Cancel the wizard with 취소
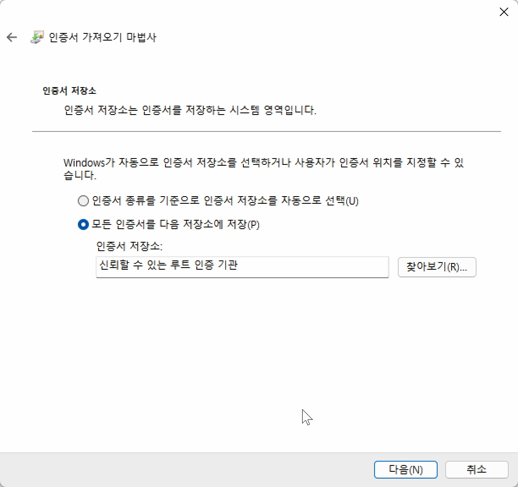Viewport: 518px width, 487px height. (x=477, y=469)
